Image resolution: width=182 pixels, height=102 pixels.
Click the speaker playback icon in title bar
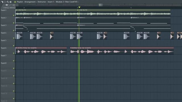pos(11,2)
